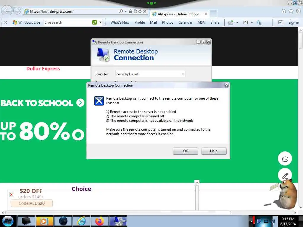Open a new blank tab
The width and height of the screenshot is (303, 227).
pos(213,14)
